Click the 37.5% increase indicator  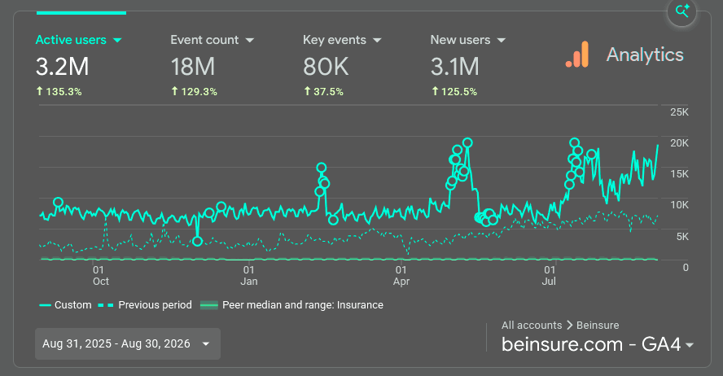324,92
